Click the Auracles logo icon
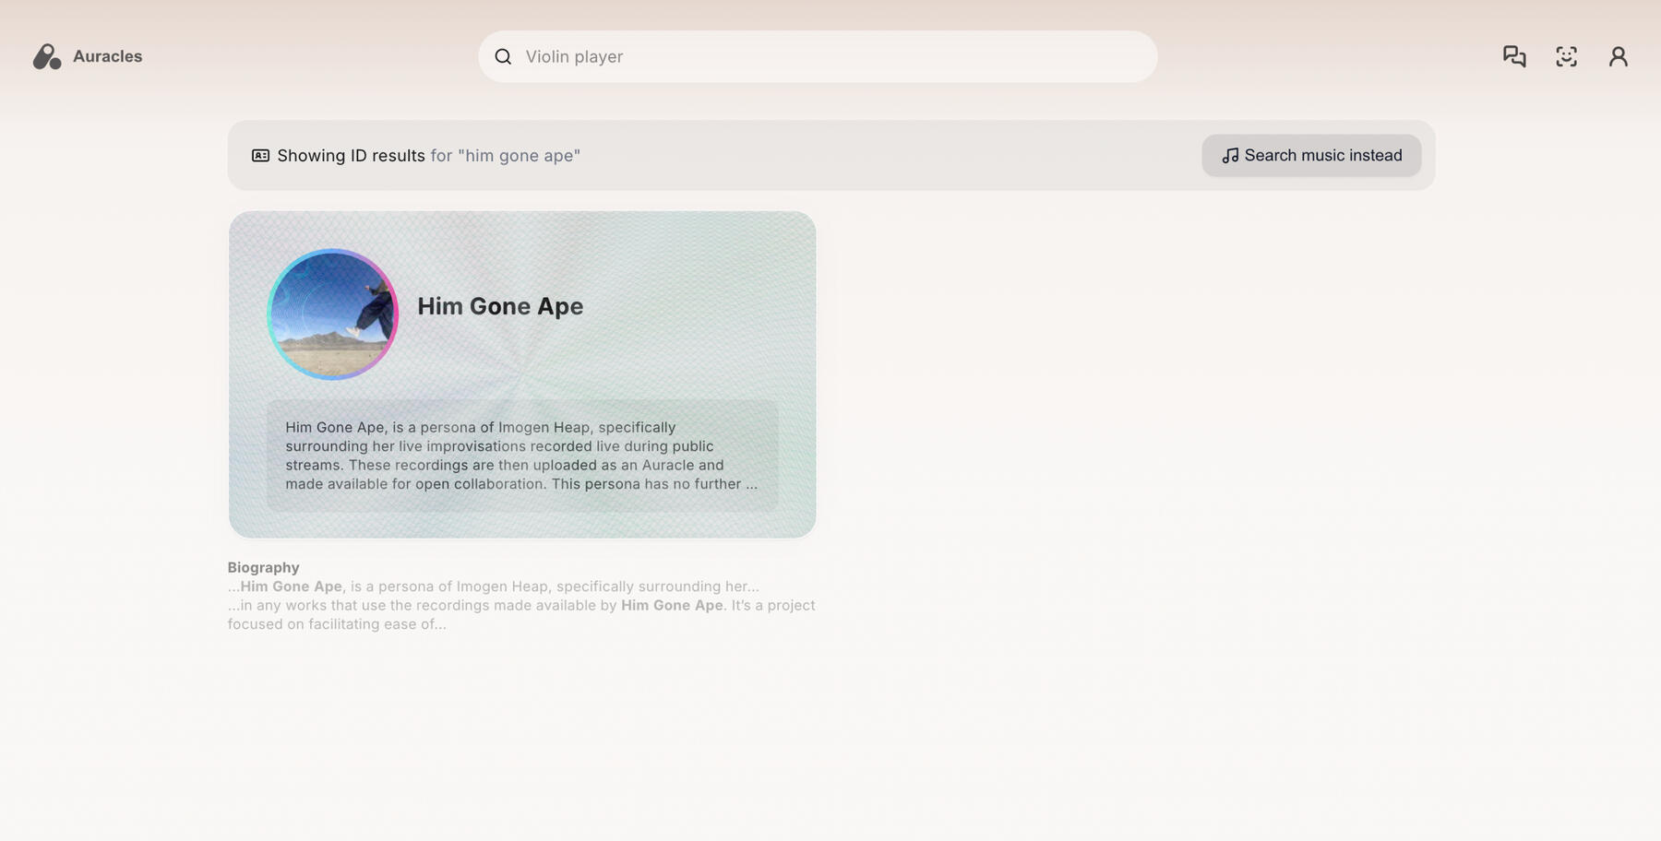 tap(47, 57)
